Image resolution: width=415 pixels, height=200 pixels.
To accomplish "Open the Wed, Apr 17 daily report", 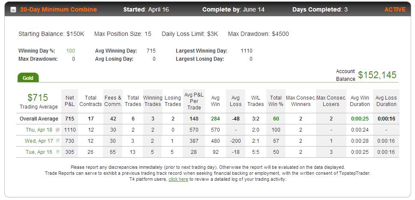I will 39,141.
